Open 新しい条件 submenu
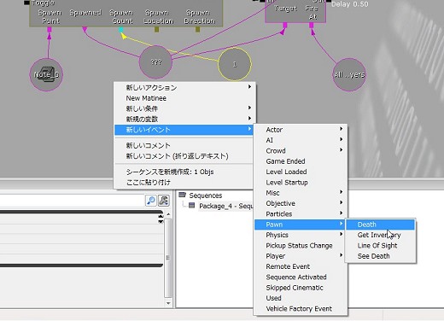The image size is (444, 321). [x=184, y=108]
